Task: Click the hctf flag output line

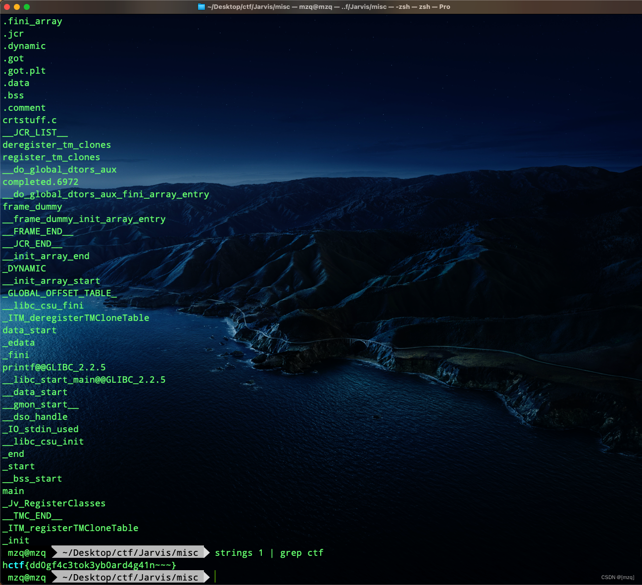Action: (90, 565)
